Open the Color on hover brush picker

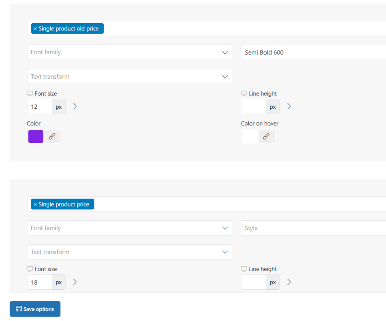pyautogui.click(x=266, y=136)
